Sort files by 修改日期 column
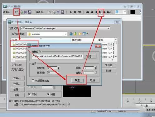 pos(77,40)
